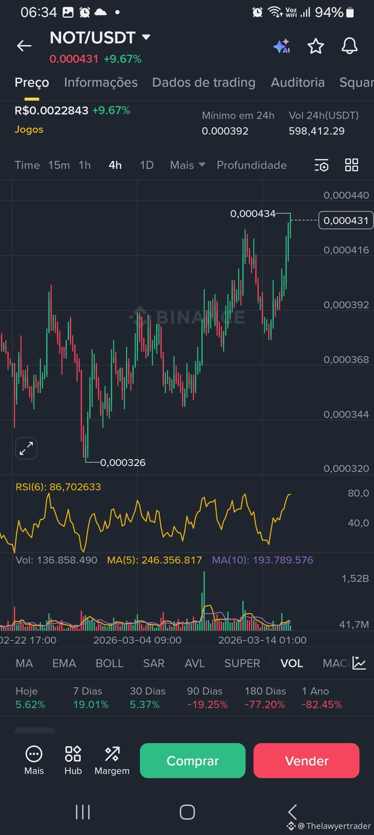This screenshot has height=835, width=374.
Task: Open the Auditoria tab
Action: 298,83
